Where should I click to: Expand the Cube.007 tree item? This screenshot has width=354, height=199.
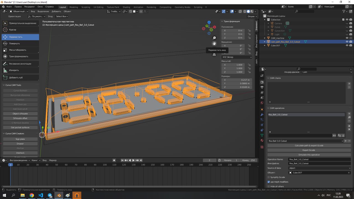pyautogui.click(x=265, y=46)
